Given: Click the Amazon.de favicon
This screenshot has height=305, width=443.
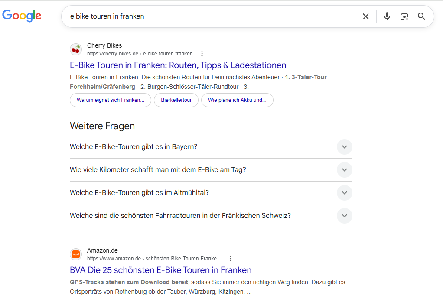Looking at the screenshot, I should (x=76, y=254).
